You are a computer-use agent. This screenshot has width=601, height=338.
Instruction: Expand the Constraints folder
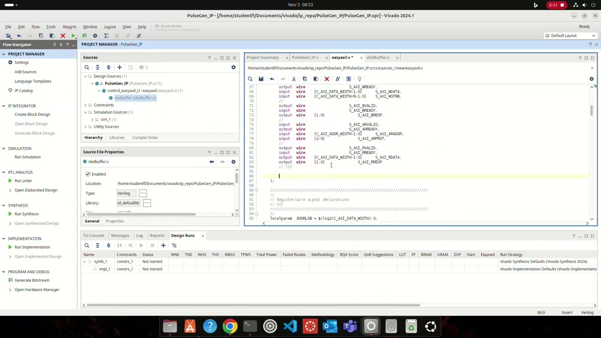coord(85,105)
